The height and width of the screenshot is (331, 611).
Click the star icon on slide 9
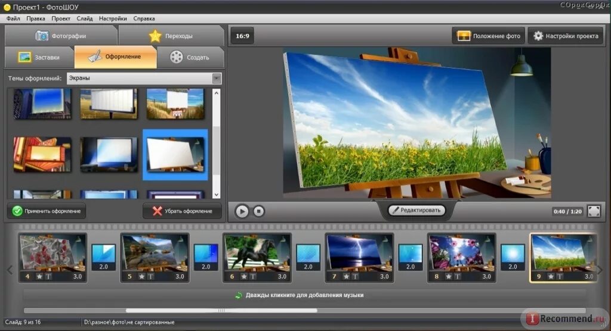click(551, 277)
